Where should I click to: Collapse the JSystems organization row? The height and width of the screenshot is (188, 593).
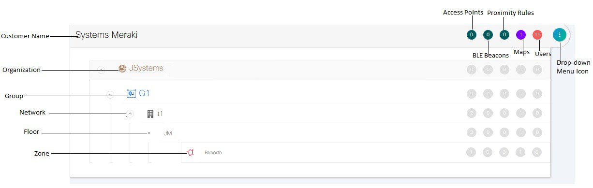pos(101,70)
